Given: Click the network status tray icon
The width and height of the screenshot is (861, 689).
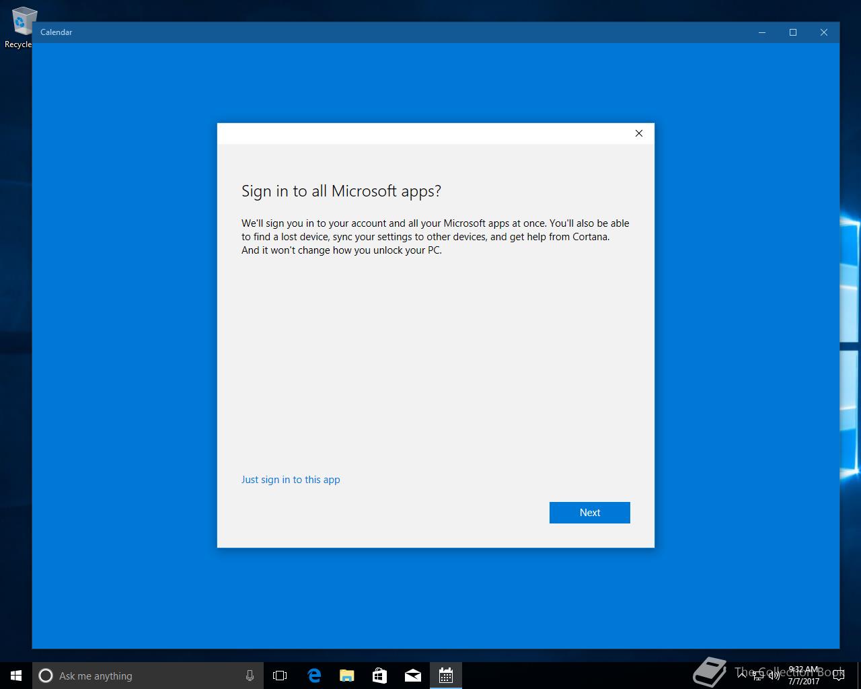Looking at the screenshot, I should click(x=758, y=676).
